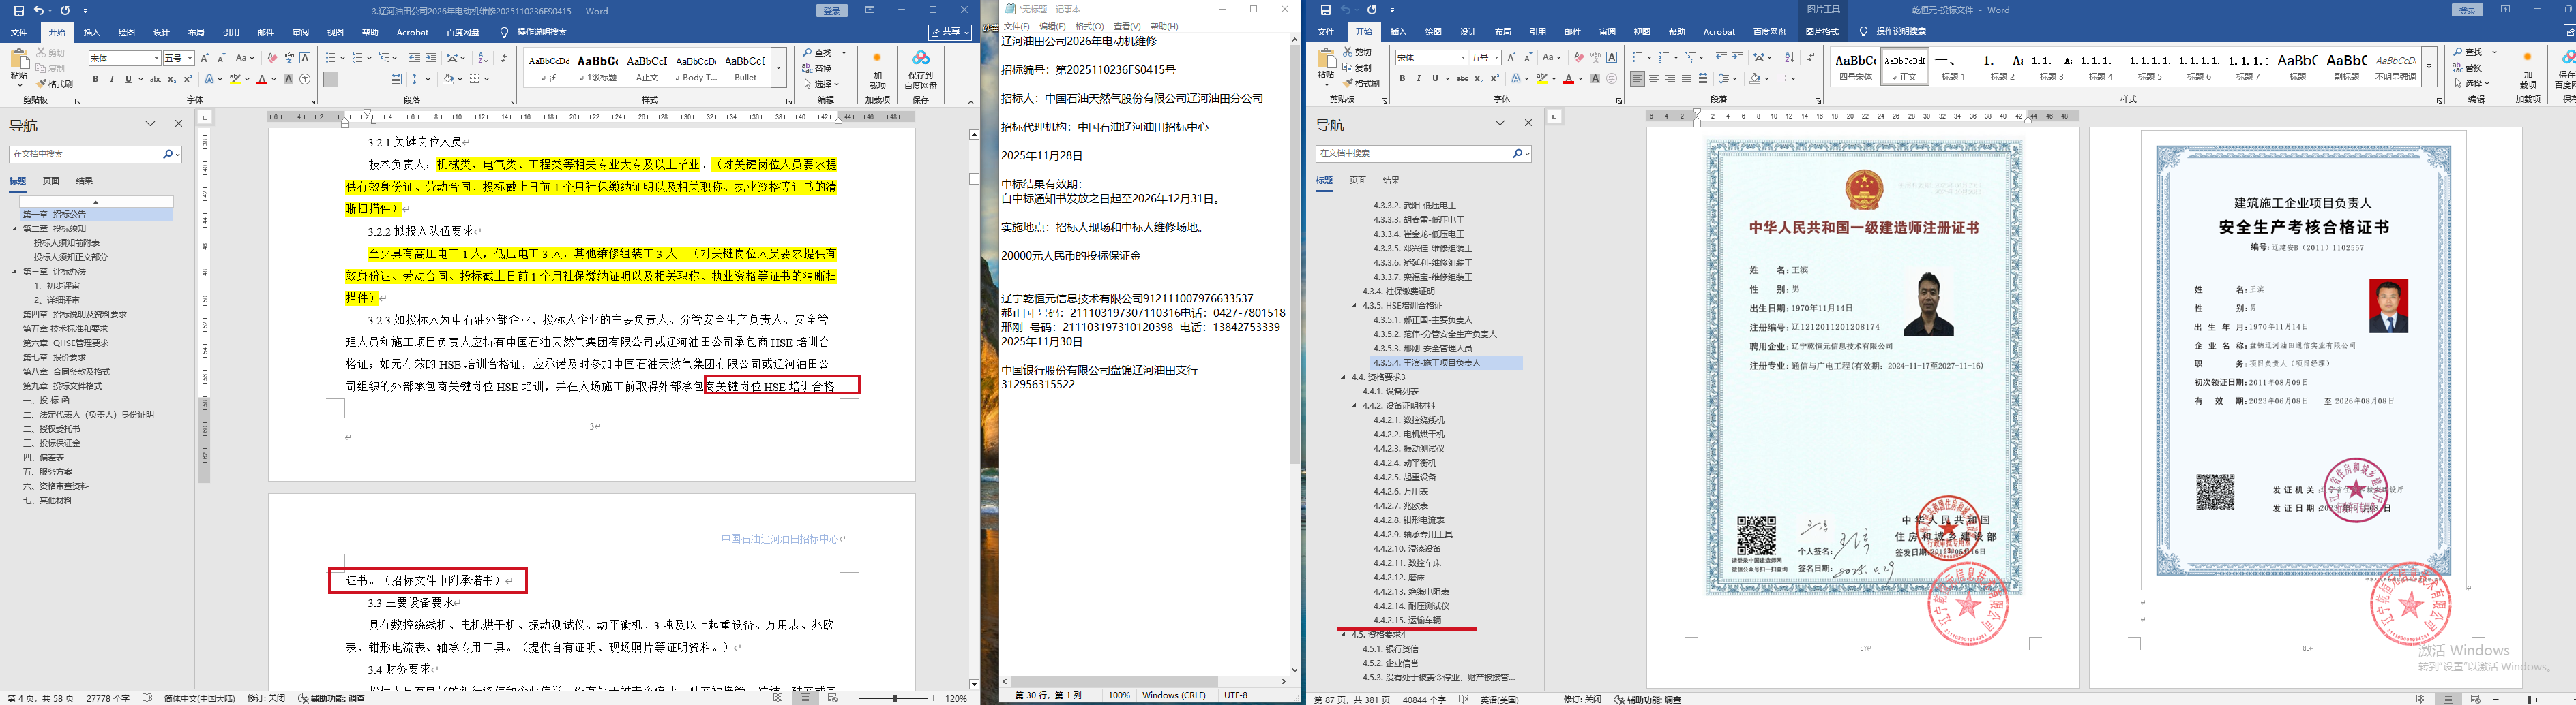Click the 登录 sign-in button in 辽河油田 Word

point(832,11)
